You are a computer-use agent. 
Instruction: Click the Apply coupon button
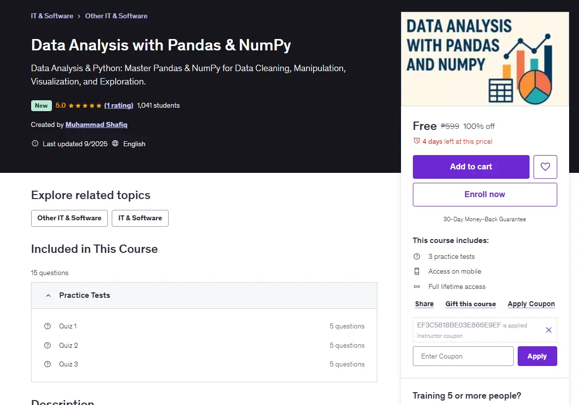click(x=537, y=356)
